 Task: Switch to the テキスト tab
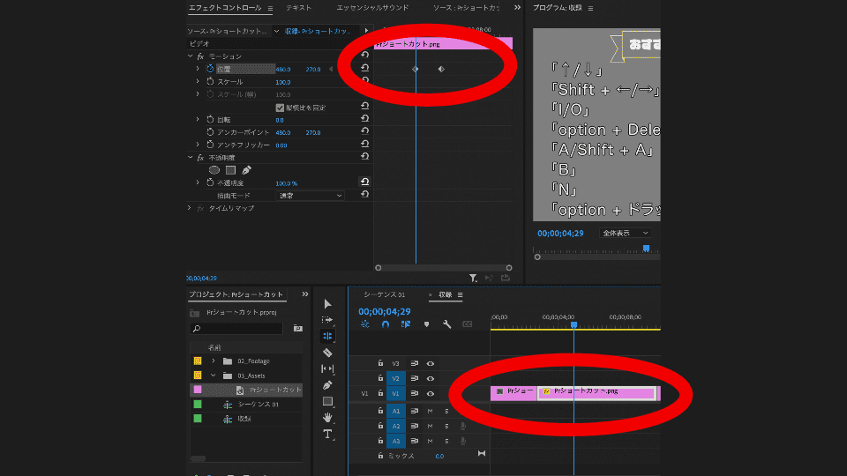pos(299,8)
